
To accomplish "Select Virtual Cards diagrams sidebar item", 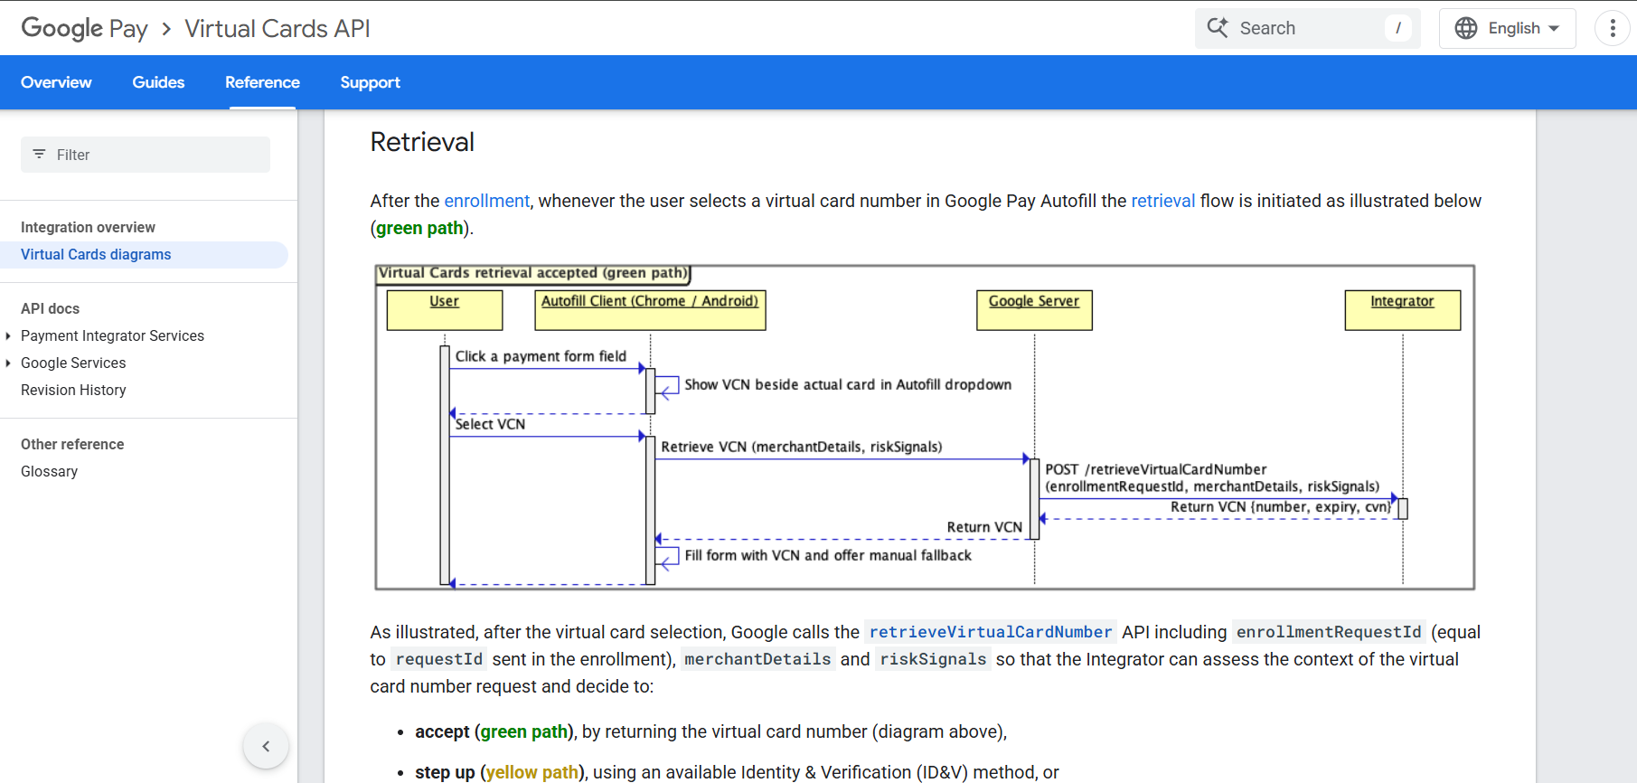I will 144,255.
